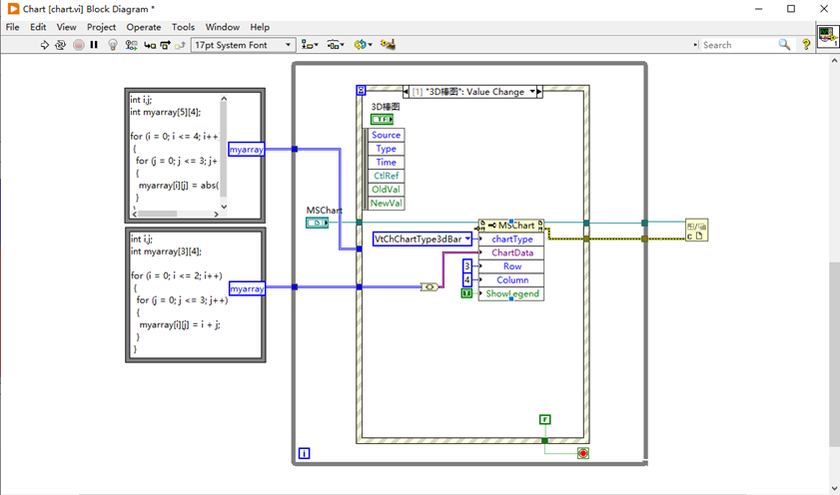840x495 pixels.
Task: Open the Tools menu
Action: coord(183,27)
